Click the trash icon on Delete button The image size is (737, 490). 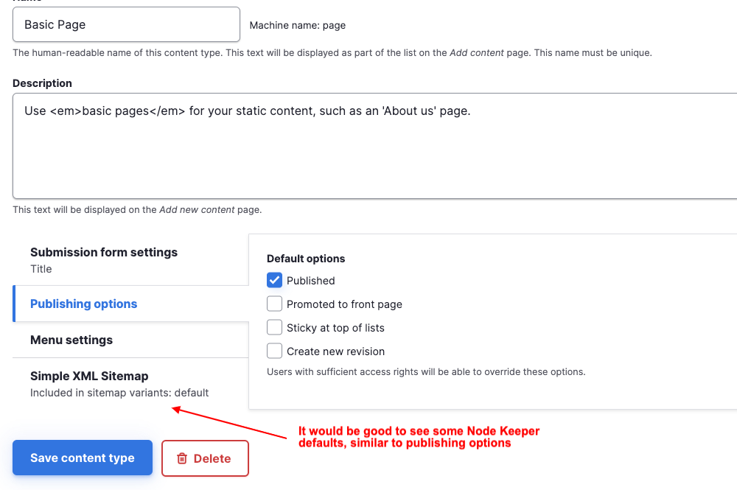coord(182,458)
